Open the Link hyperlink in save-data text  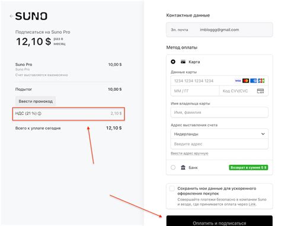[252, 204]
